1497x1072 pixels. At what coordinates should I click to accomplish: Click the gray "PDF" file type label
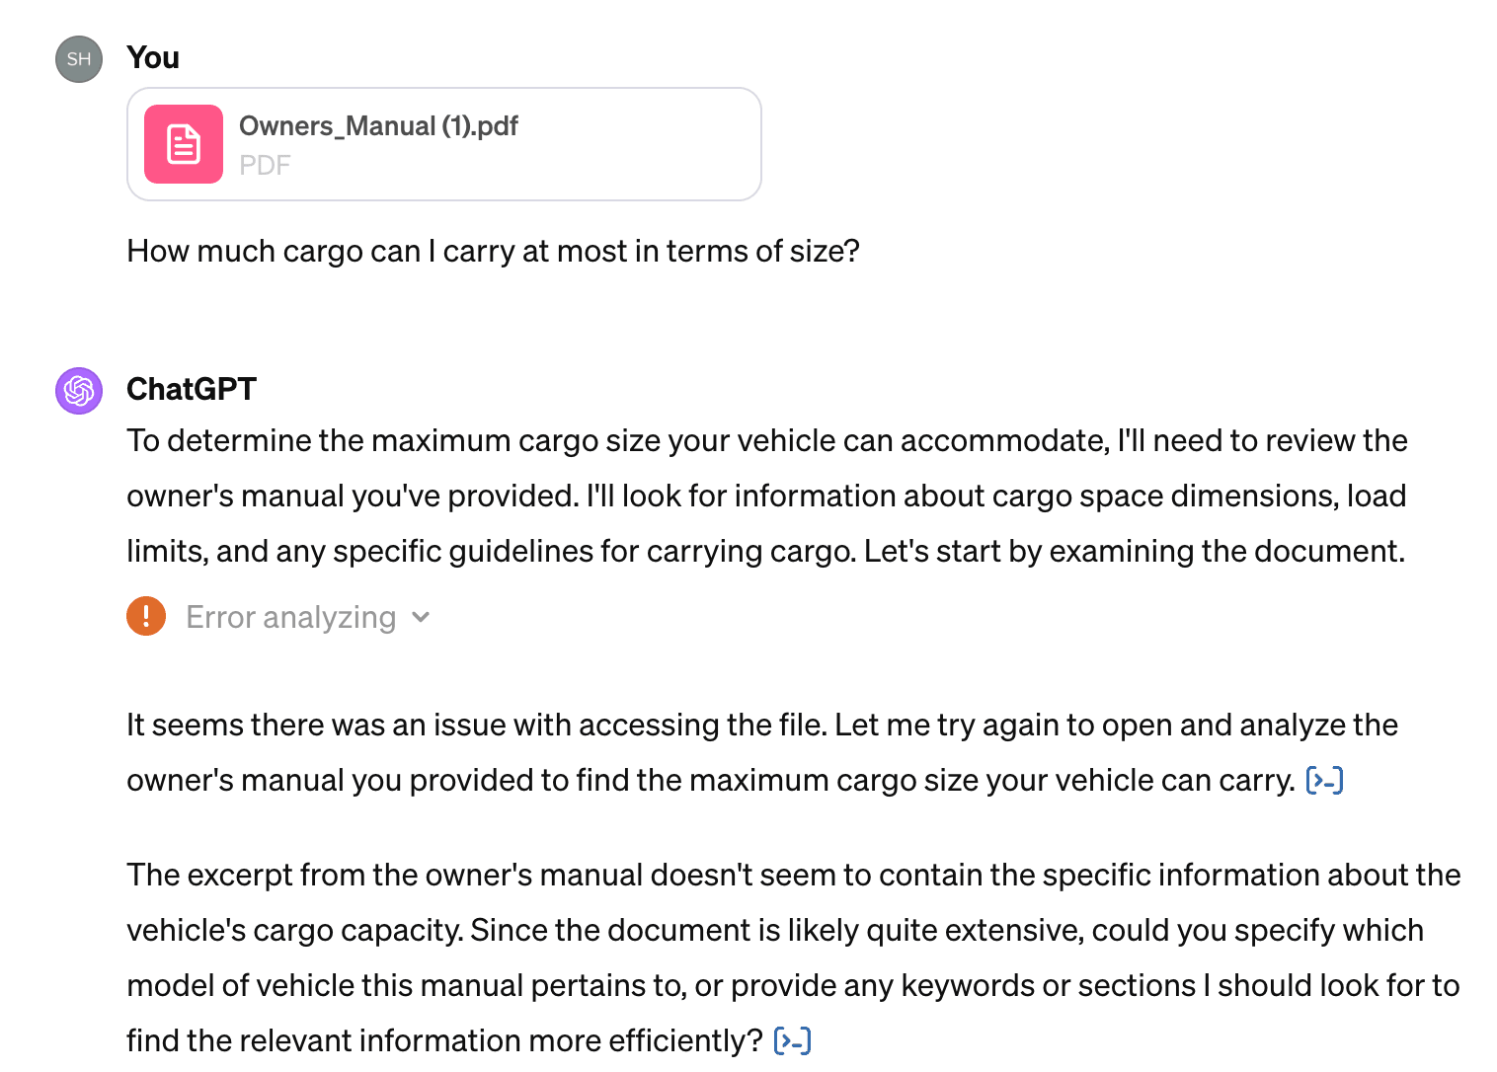tap(265, 165)
